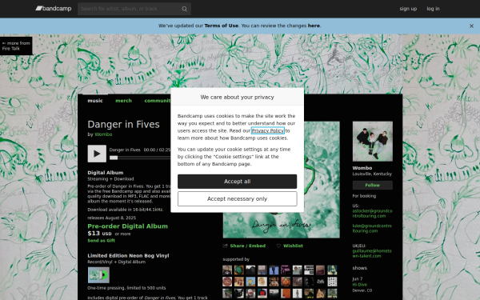This screenshot has height=300, width=480.
Task: Open the Terms of Use link
Action: pos(222,26)
